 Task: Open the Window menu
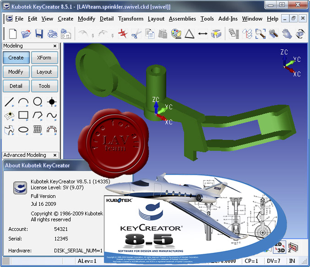click(252, 19)
